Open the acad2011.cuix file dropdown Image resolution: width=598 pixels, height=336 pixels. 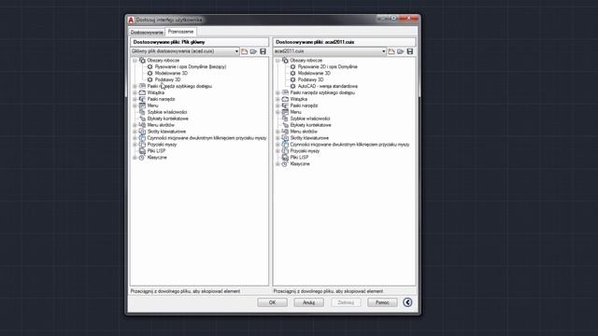pyautogui.click(x=330, y=51)
